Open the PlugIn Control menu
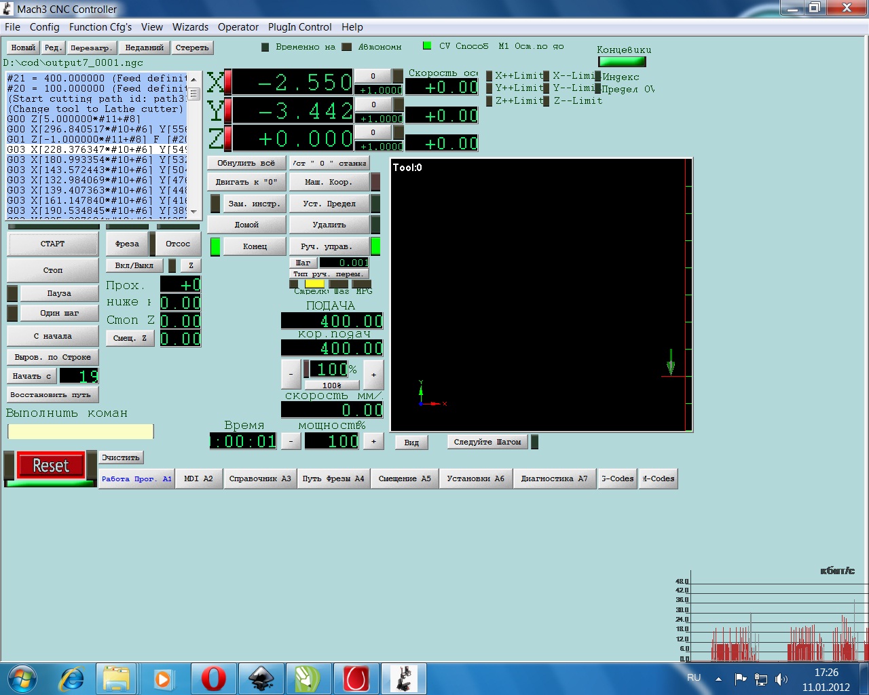 pyautogui.click(x=300, y=27)
